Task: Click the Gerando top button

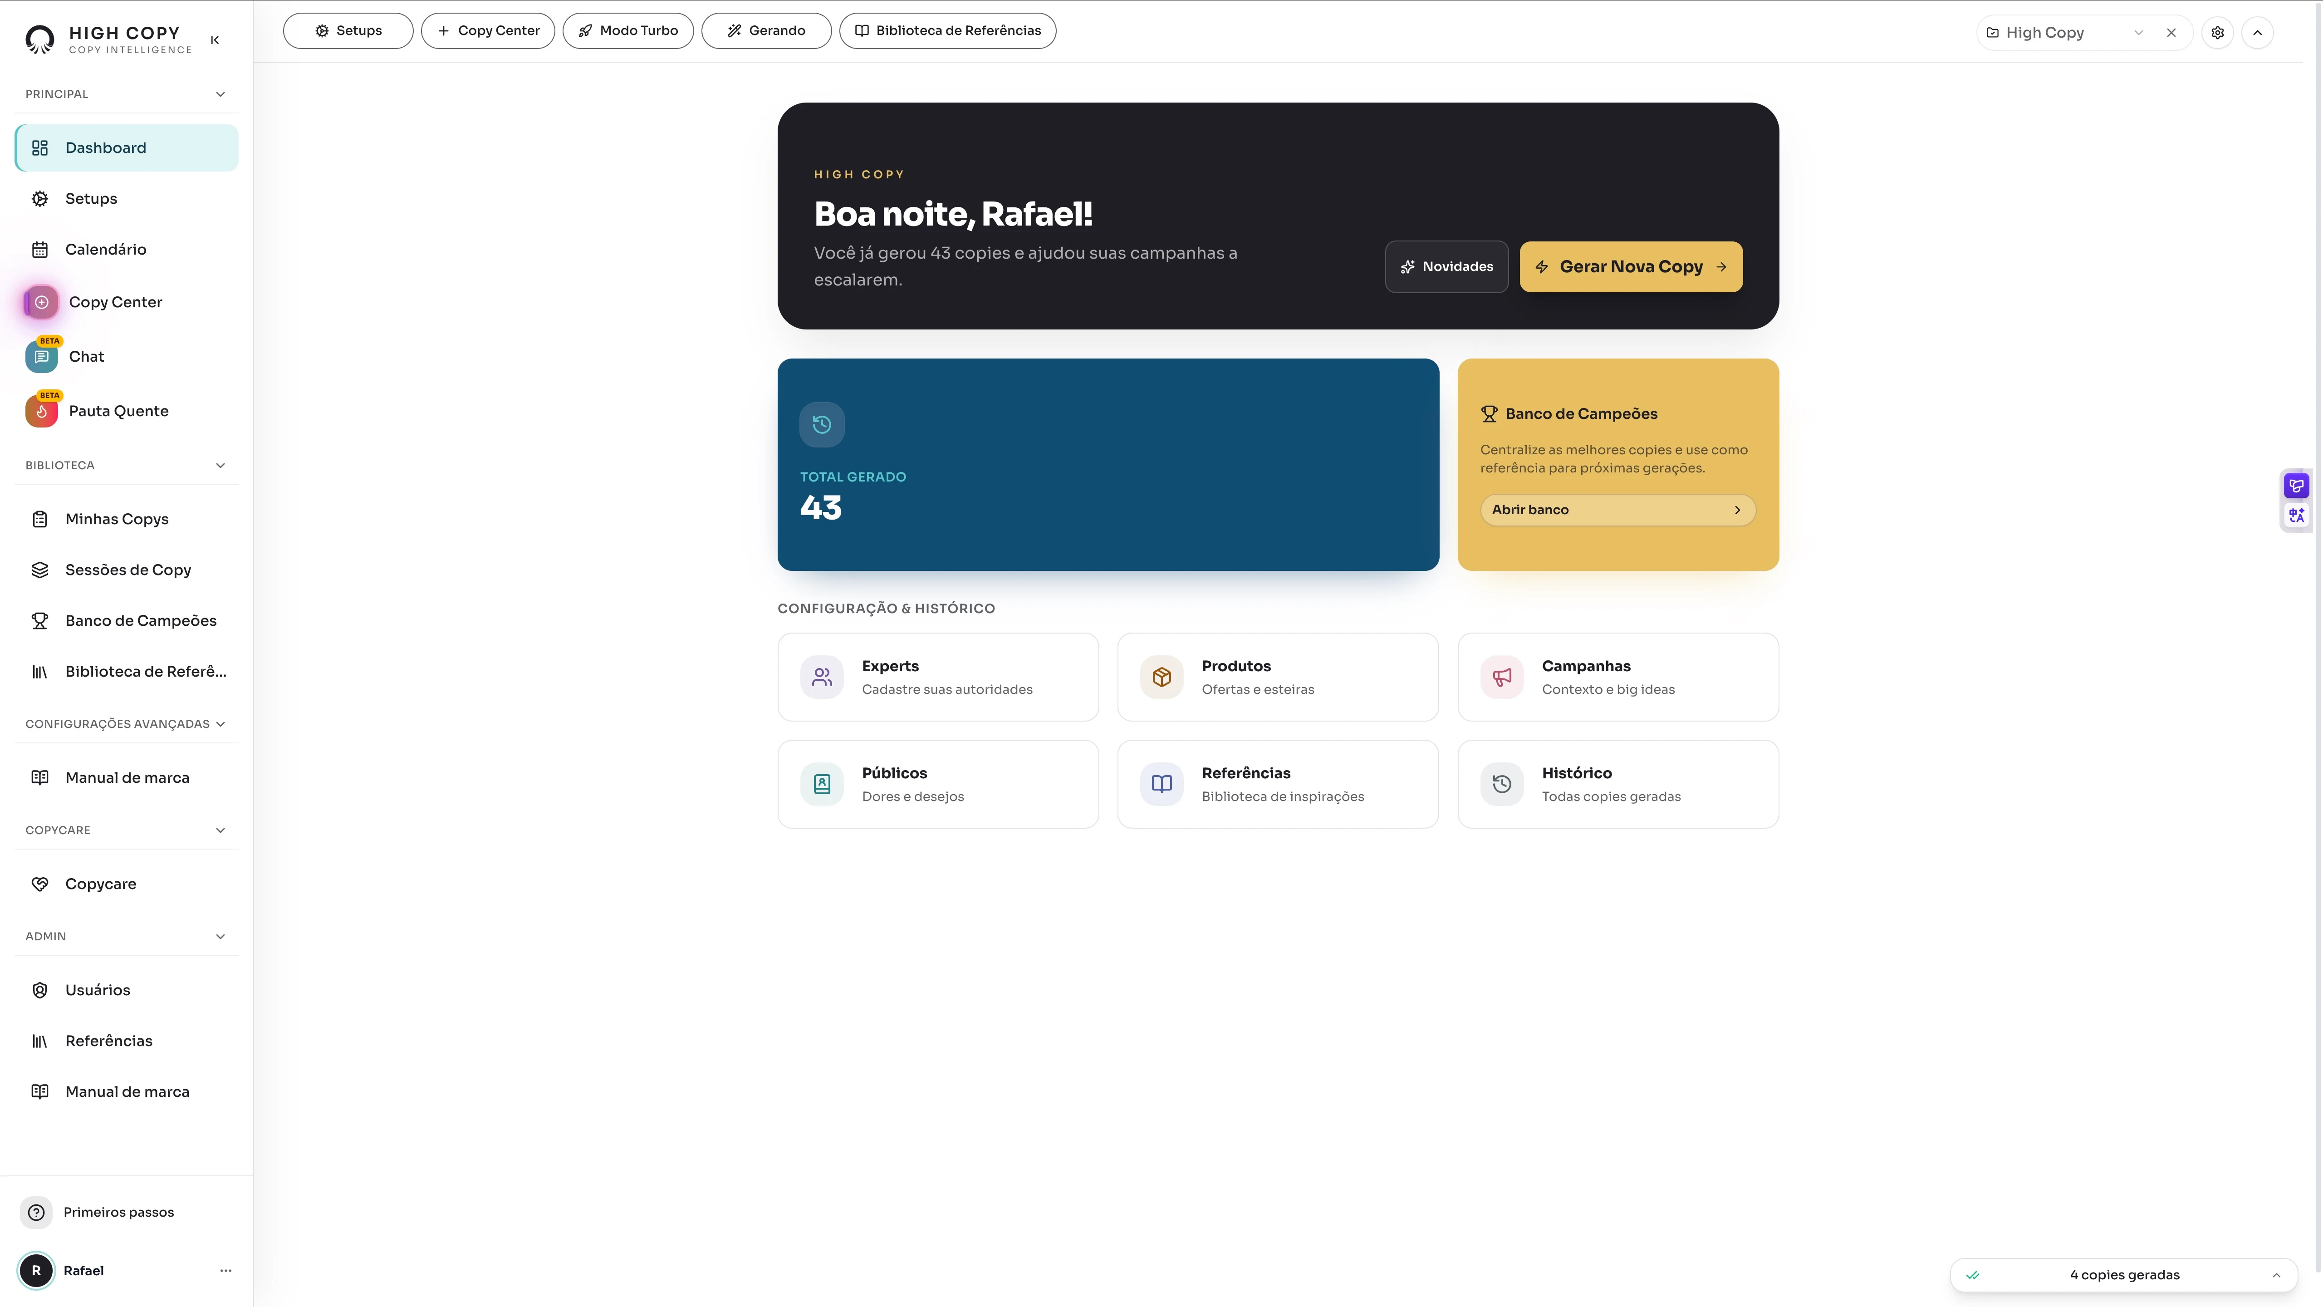Action: tap(766, 31)
